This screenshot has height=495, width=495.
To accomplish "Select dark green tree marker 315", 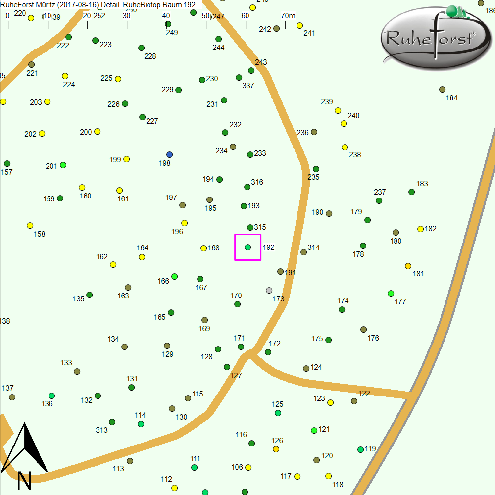I will click(250, 227).
